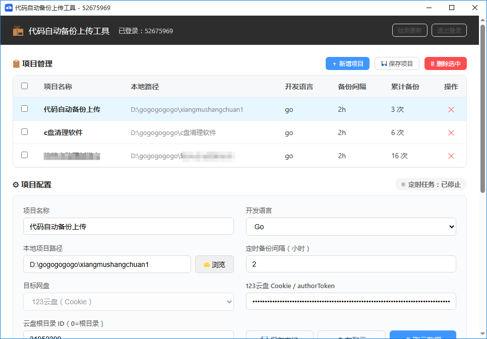Click the gift box logo in header
The width and height of the screenshot is (487, 339).
[x=18, y=31]
